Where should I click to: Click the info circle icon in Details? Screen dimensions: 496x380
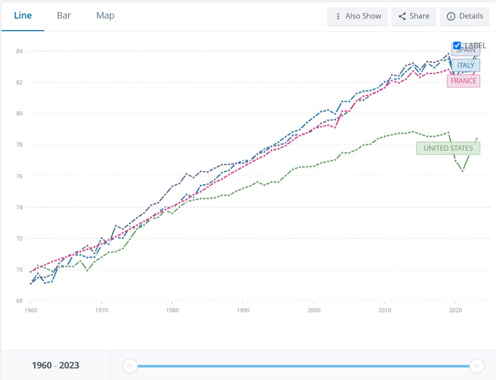(451, 17)
